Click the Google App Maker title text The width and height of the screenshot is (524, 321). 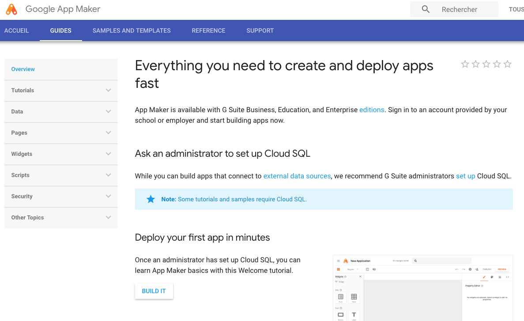click(63, 9)
